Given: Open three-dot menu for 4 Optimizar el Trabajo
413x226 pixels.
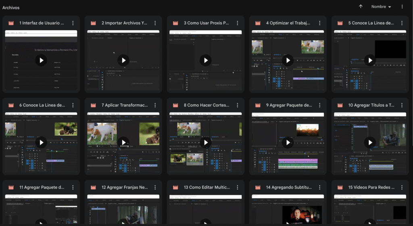Looking at the screenshot, I should 320,23.
